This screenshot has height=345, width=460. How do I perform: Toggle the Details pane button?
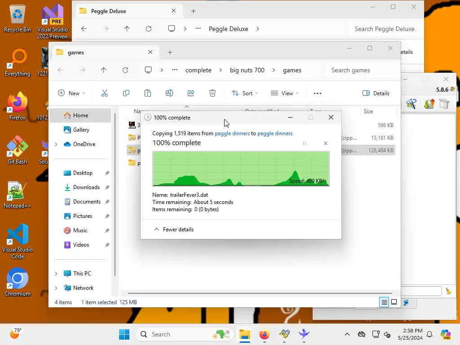coord(376,93)
